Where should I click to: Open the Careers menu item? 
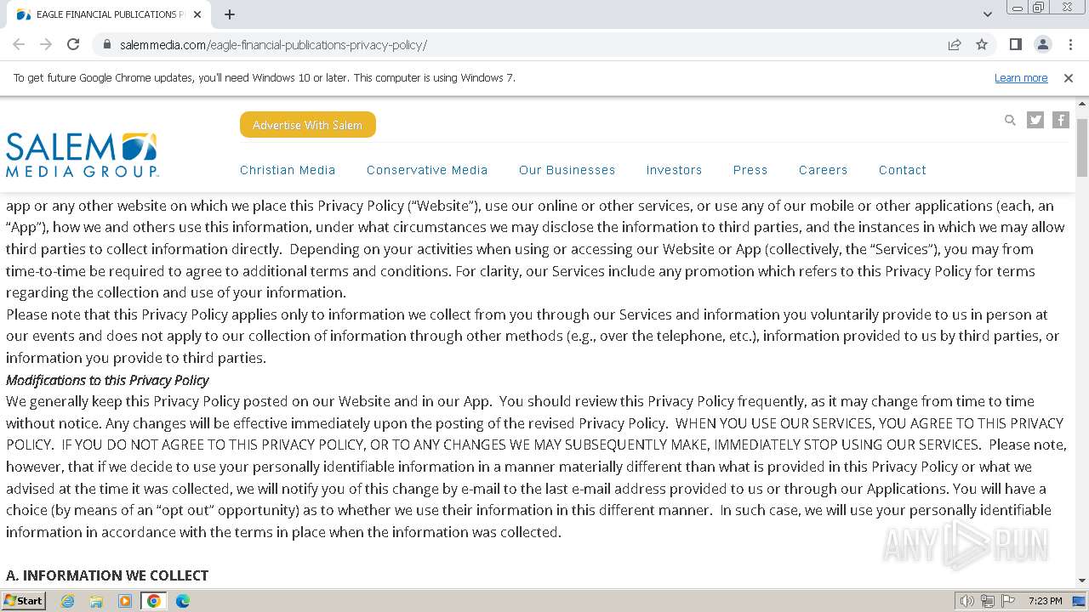pyautogui.click(x=823, y=170)
